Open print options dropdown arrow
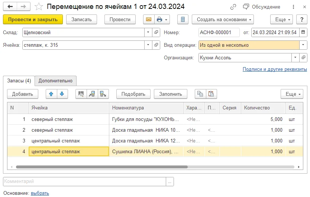Image resolution: width=310 pixels, height=197 pixels. point(166,20)
